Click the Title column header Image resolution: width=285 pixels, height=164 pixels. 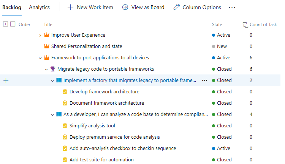click(48, 25)
